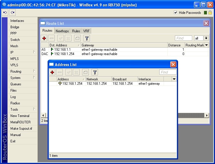Click the Find field in Route List

(184, 38)
